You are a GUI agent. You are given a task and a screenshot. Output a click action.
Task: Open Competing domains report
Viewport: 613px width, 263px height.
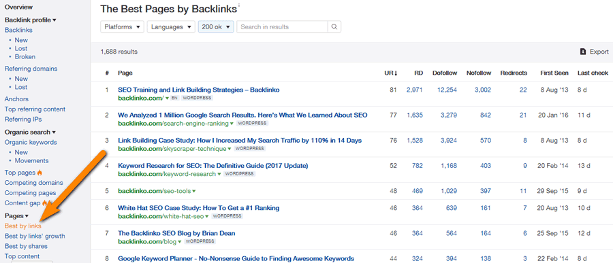click(33, 183)
